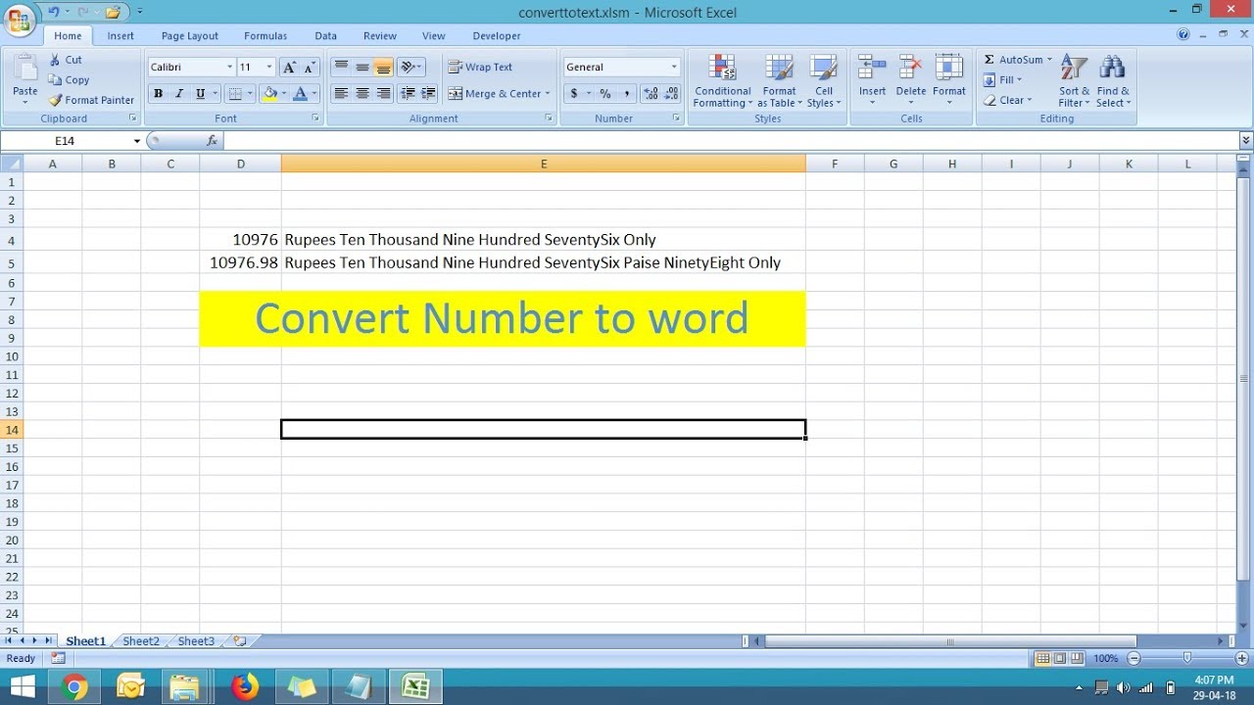Open the font size dropdown arrow
The image size is (1254, 705).
(x=269, y=68)
